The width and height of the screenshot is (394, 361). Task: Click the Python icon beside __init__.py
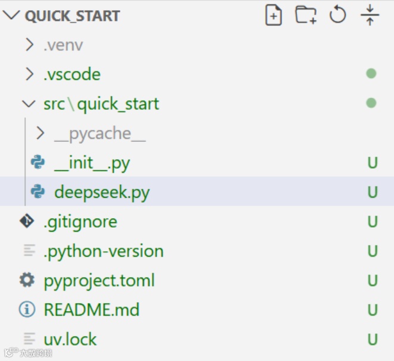(x=38, y=163)
